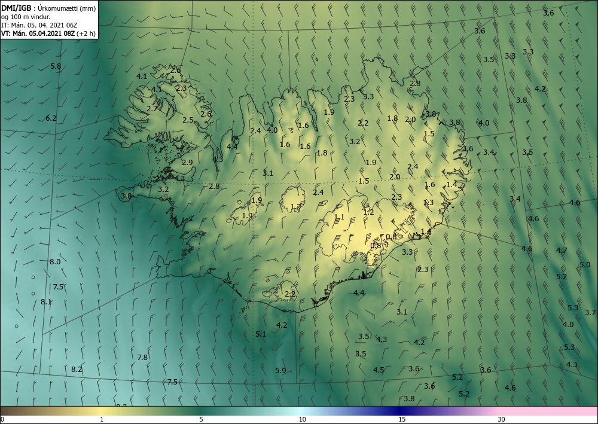
Task: Click the map value "8.0"
Action: pos(55,261)
